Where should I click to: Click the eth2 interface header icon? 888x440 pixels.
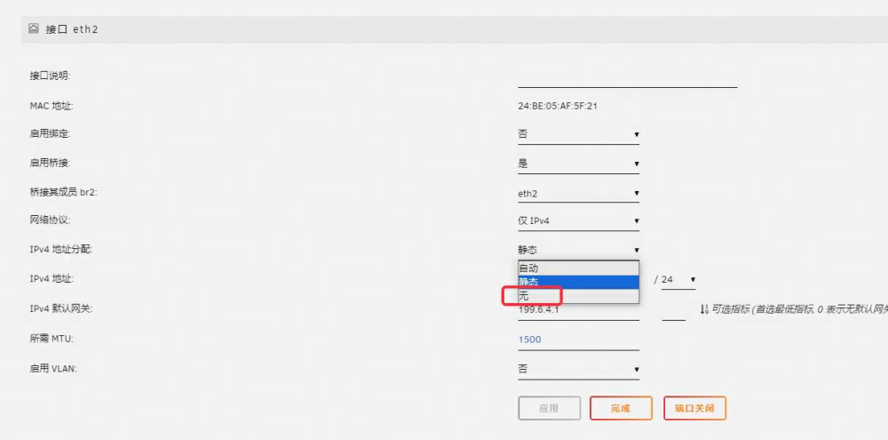[x=34, y=28]
